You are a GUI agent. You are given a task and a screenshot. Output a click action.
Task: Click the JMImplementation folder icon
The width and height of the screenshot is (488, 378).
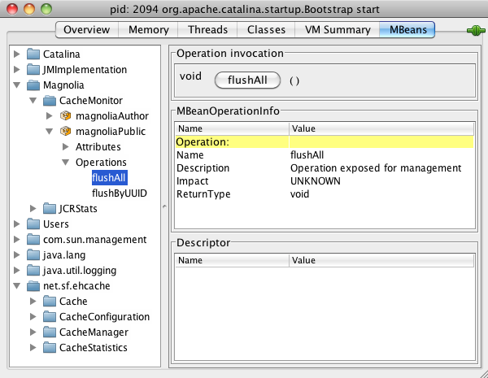[33, 69]
